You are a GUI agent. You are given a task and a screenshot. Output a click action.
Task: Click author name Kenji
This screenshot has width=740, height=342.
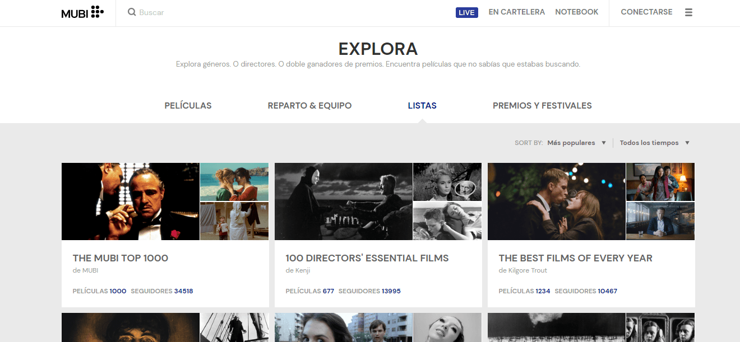[x=303, y=270]
